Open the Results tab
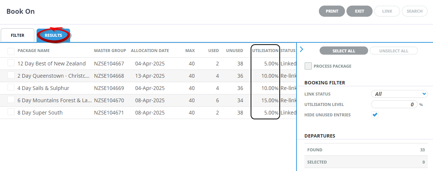This screenshot has width=433, height=171. click(x=53, y=35)
